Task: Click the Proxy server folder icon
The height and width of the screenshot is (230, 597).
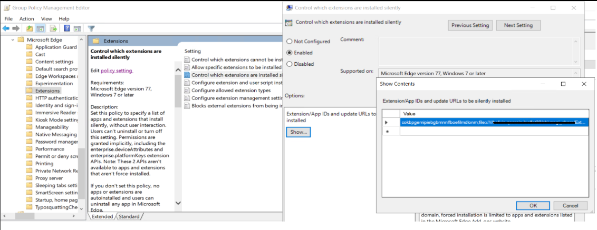Action: click(x=29, y=178)
